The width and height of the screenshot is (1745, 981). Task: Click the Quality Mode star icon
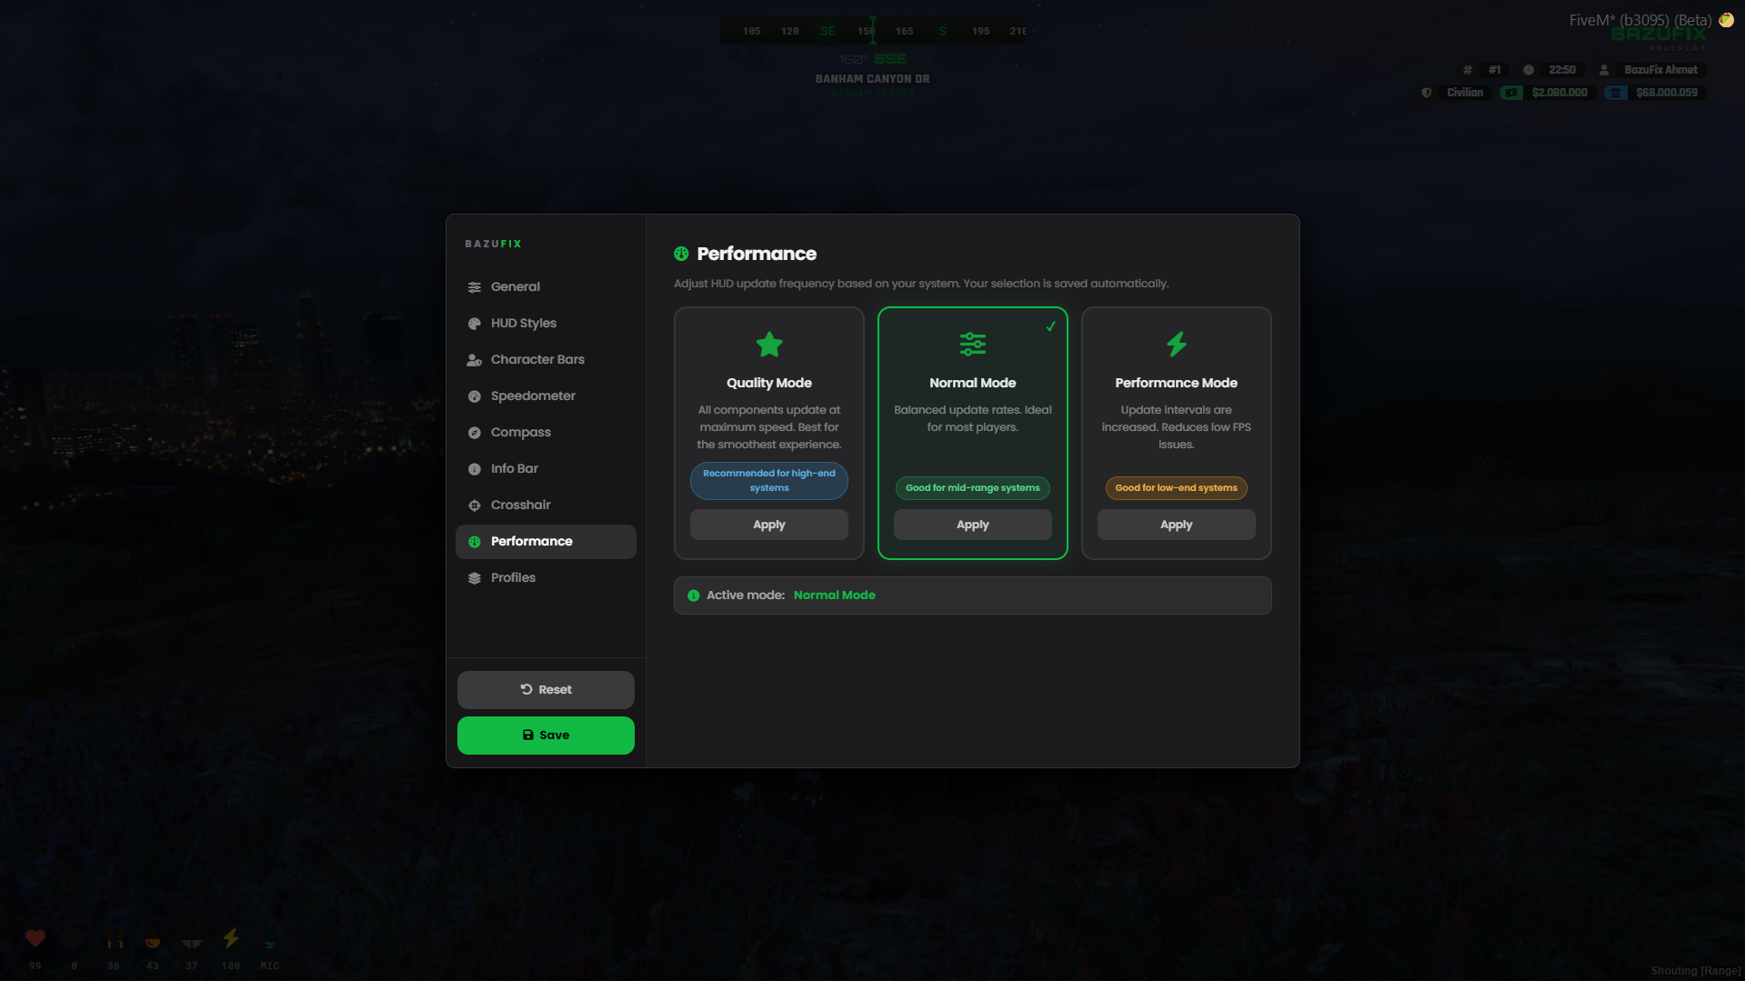point(769,345)
